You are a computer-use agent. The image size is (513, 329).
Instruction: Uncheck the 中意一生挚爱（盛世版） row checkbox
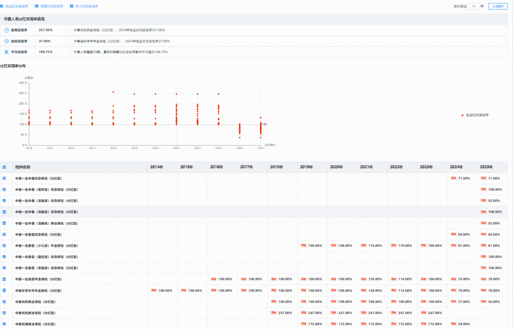[x=4, y=257]
